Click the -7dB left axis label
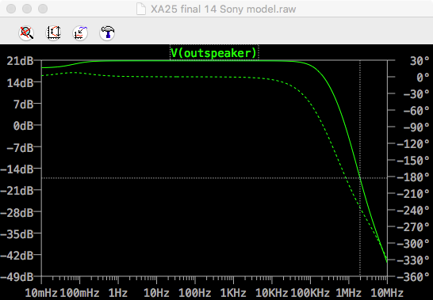 tap(20, 147)
